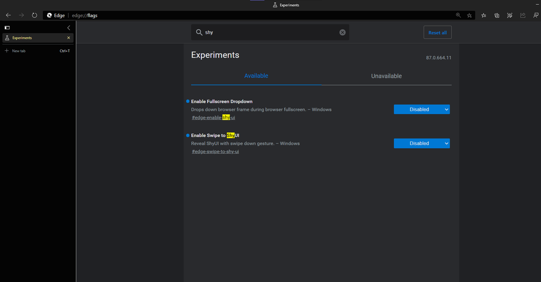
Task: Click the forward navigation arrow
Action: point(22,15)
